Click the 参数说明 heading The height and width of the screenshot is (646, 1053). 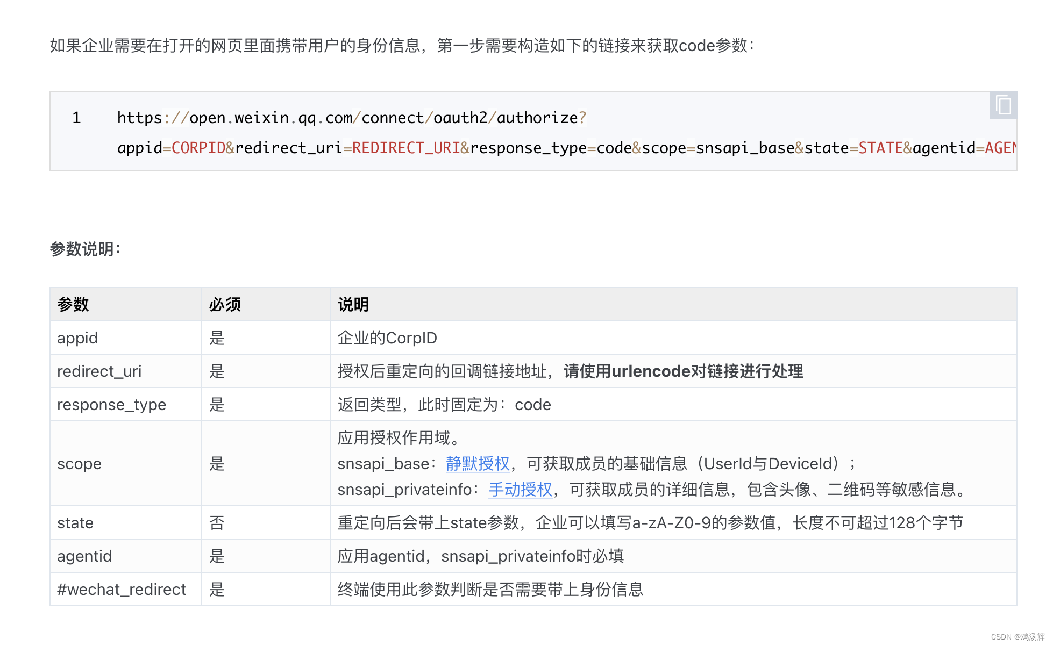pyautogui.click(x=85, y=249)
